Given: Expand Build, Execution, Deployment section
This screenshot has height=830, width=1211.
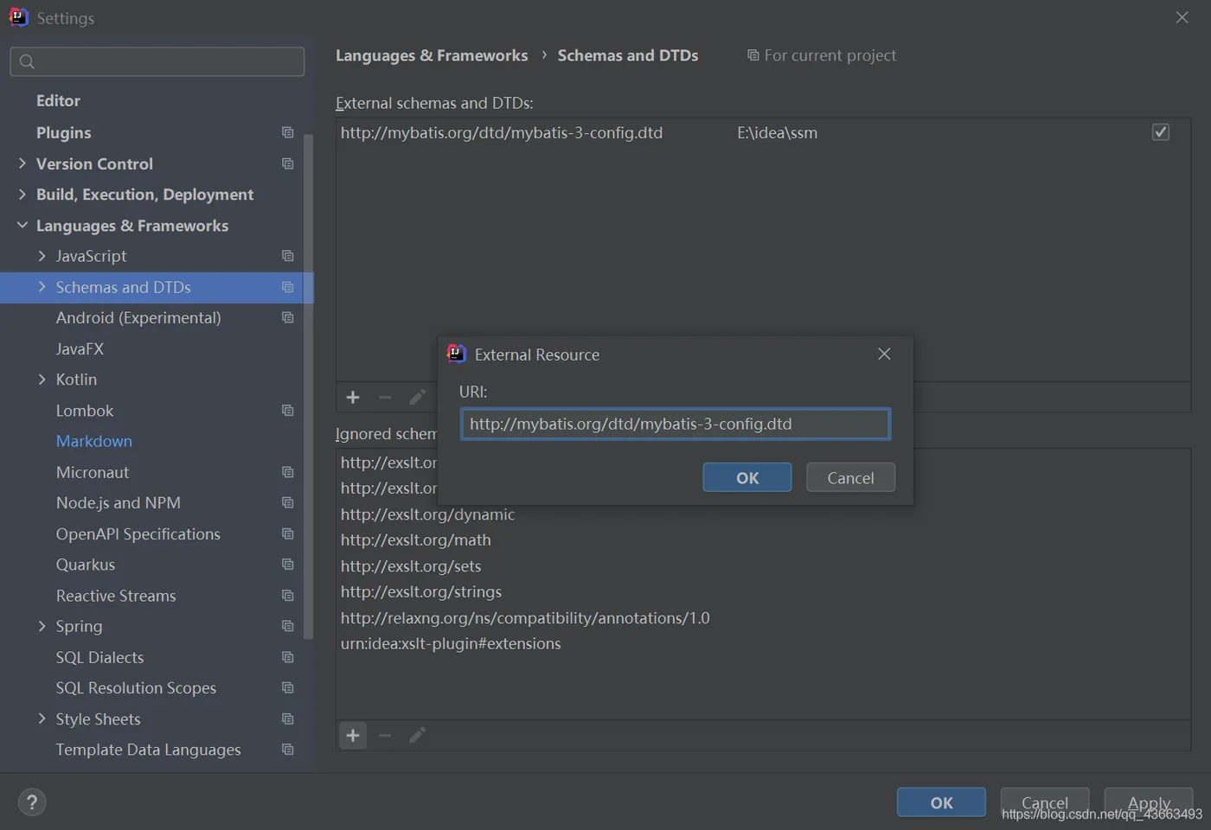Looking at the screenshot, I should 22,195.
